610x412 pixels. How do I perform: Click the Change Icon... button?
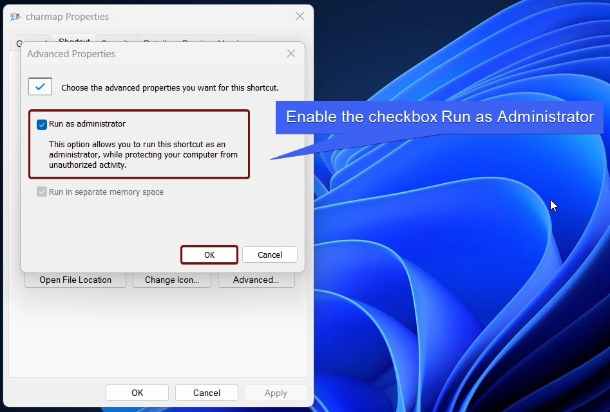[171, 280]
